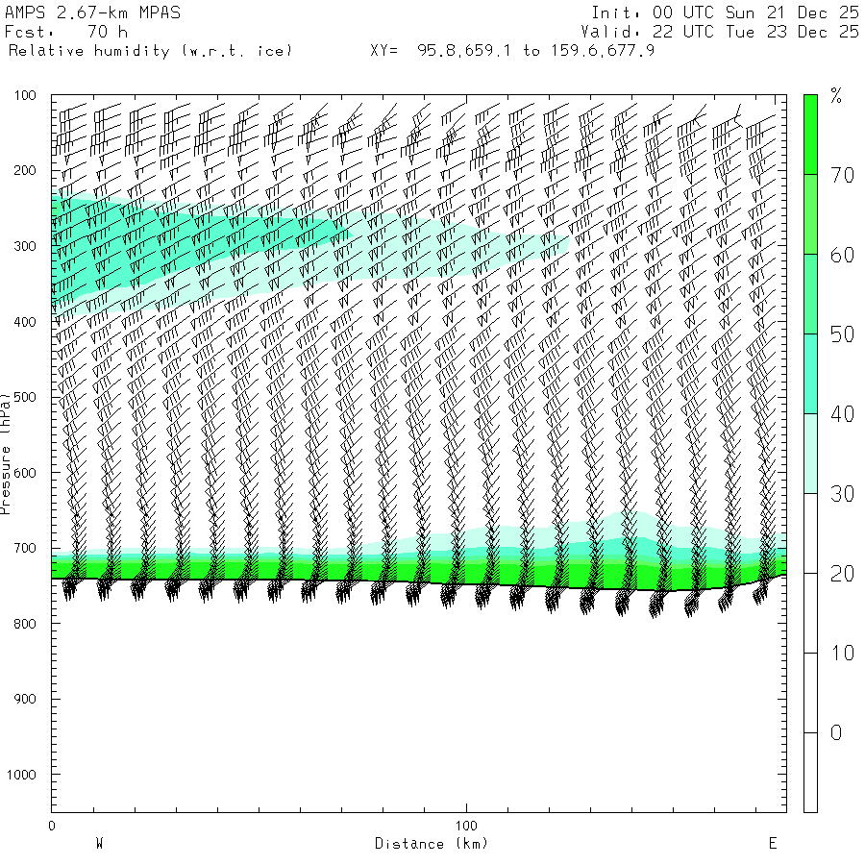Click the '%' unit label above the colorbar
Screen dimensions: 865x865
click(x=836, y=96)
